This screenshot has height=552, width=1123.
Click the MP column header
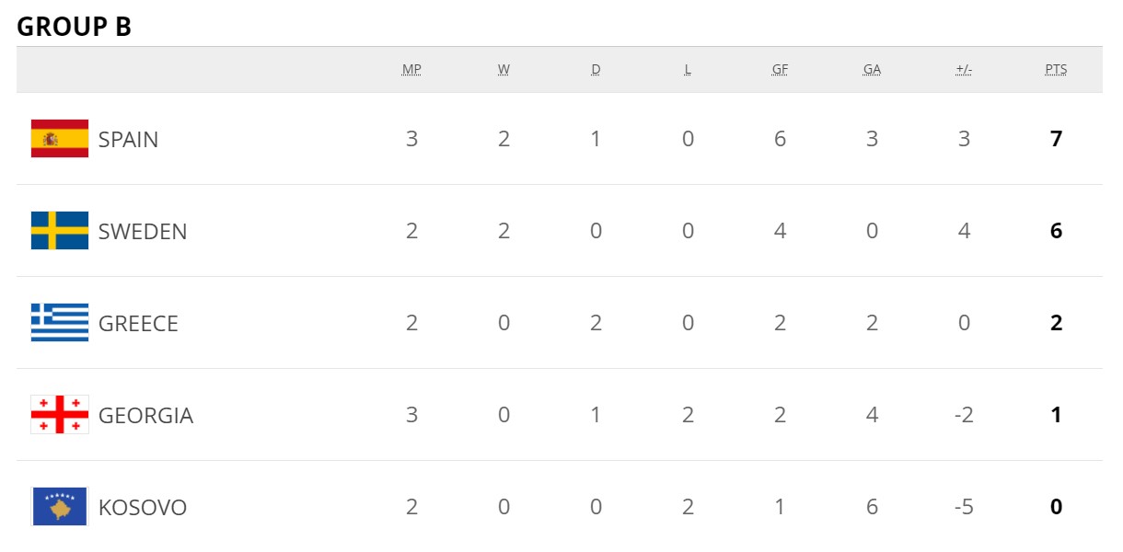[411, 70]
